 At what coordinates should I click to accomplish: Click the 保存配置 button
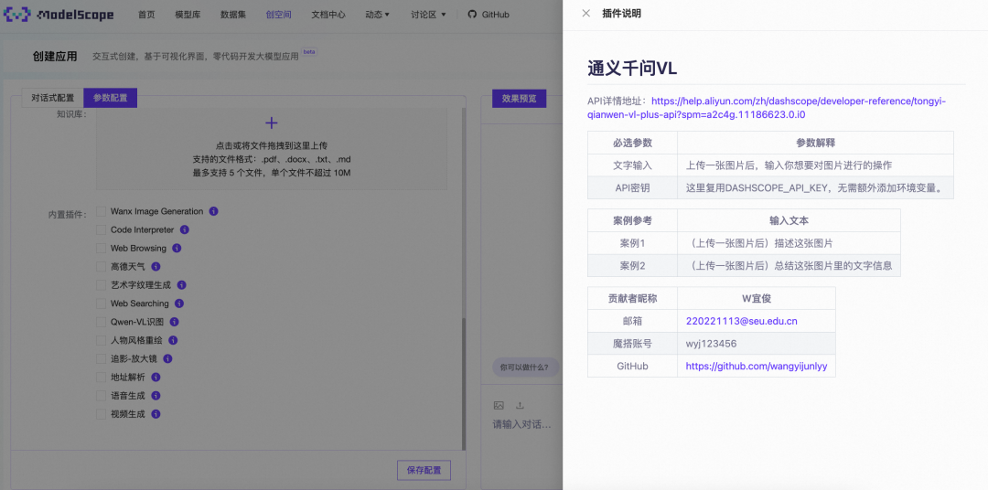pyautogui.click(x=424, y=470)
